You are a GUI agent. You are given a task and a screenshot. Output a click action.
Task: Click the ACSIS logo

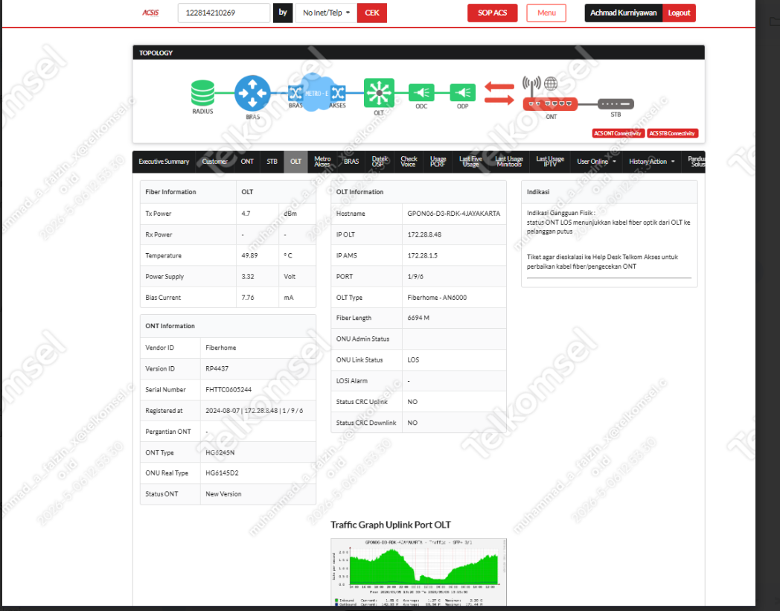pos(150,13)
